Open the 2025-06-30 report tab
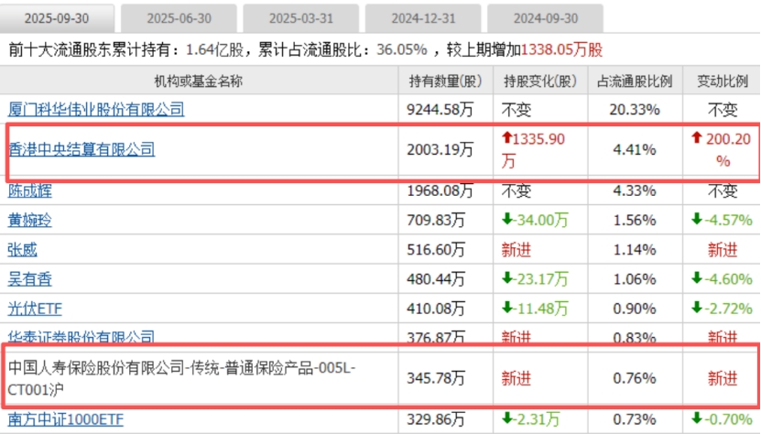This screenshot has height=434, width=761. 179,18
